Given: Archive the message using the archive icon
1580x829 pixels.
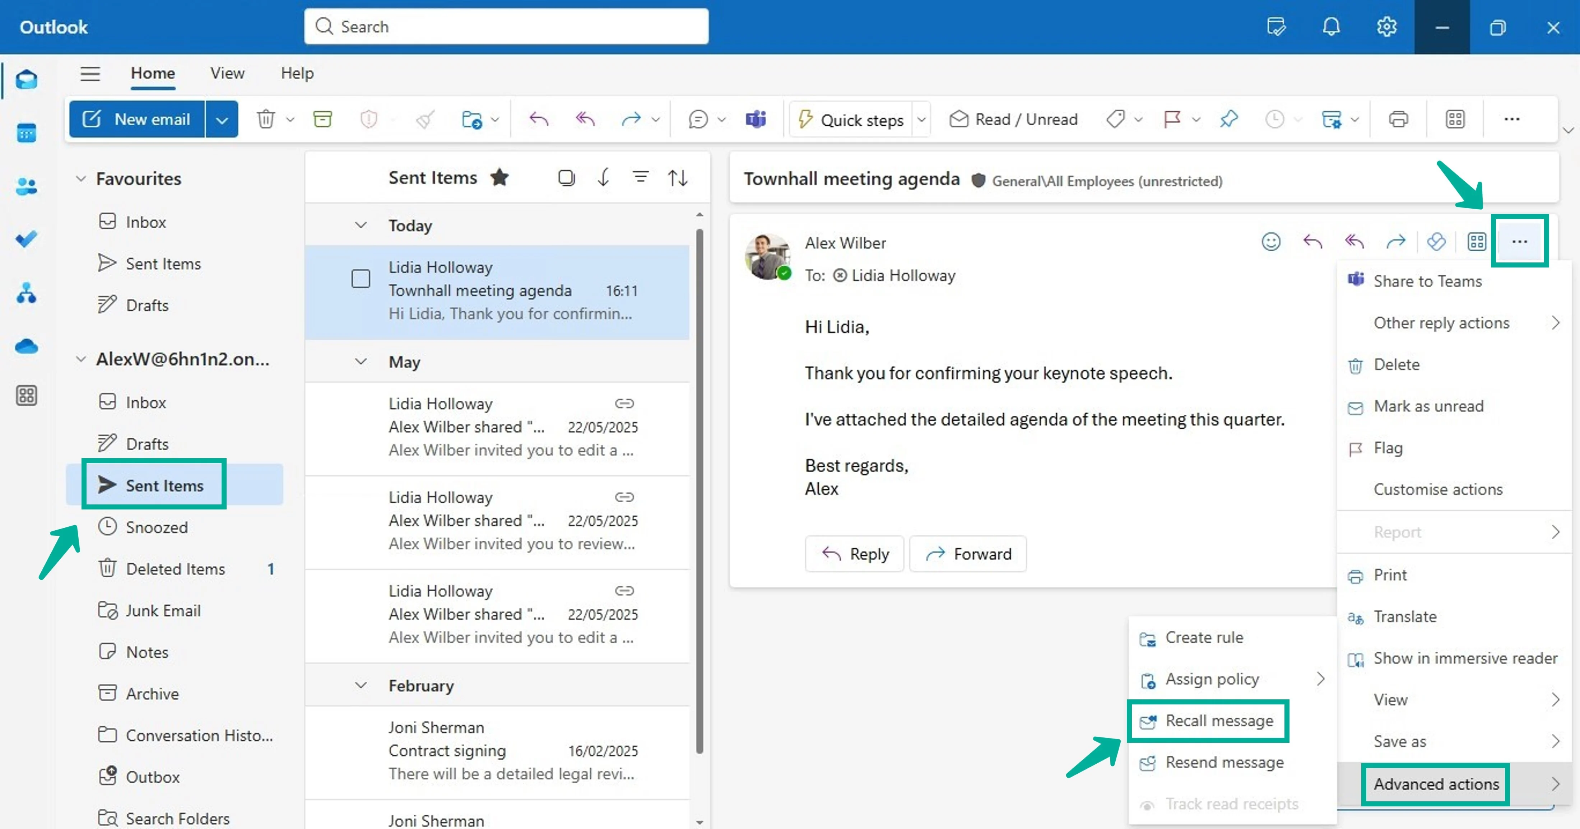Looking at the screenshot, I should (x=322, y=119).
